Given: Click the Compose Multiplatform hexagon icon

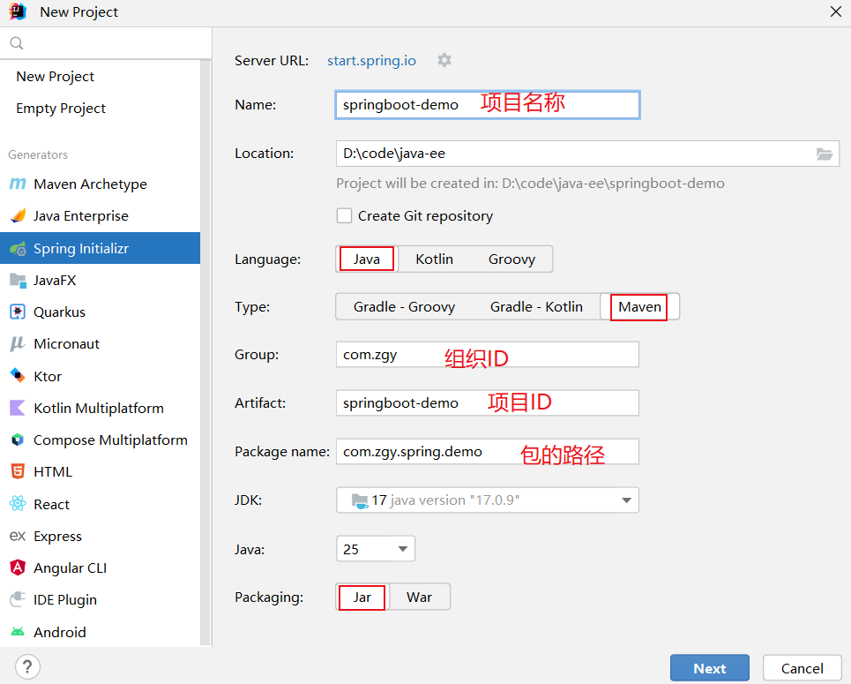Looking at the screenshot, I should pyautogui.click(x=18, y=440).
